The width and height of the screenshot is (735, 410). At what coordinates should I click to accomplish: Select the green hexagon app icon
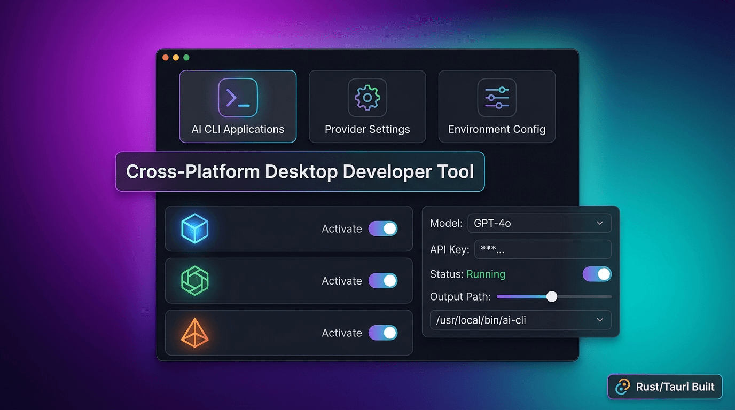[195, 281]
